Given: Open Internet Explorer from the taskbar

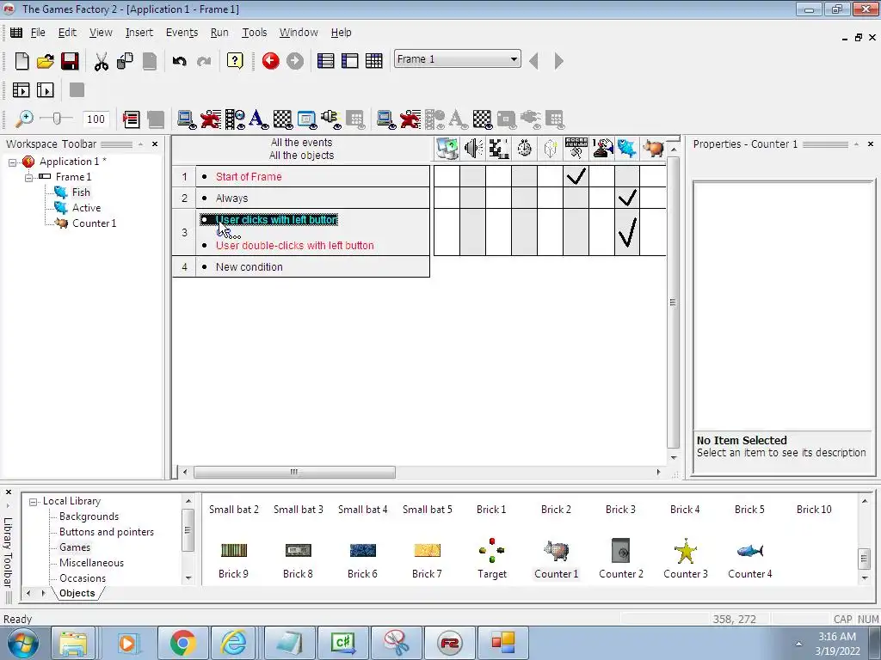Looking at the screenshot, I should click(234, 643).
